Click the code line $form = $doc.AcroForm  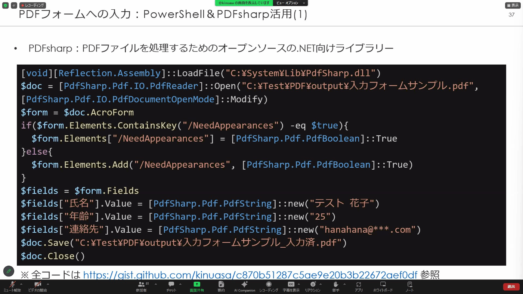(x=77, y=112)
